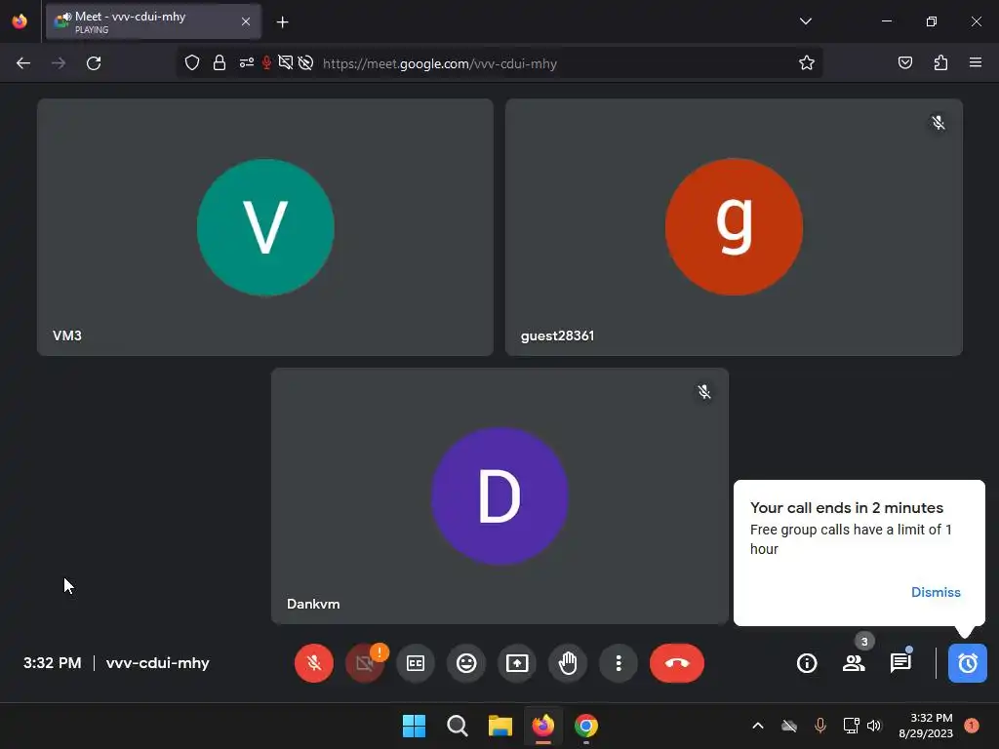Open the taskbar clock and calendar
This screenshot has width=999, height=749.
(926, 726)
